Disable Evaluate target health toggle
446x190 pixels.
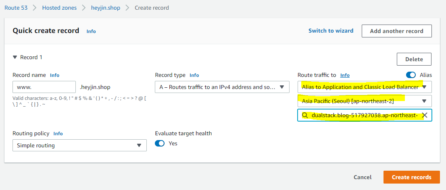pos(160,143)
